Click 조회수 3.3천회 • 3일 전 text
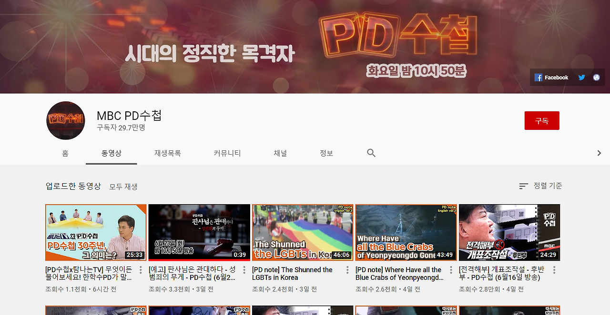The image size is (610, 315). coord(181,289)
